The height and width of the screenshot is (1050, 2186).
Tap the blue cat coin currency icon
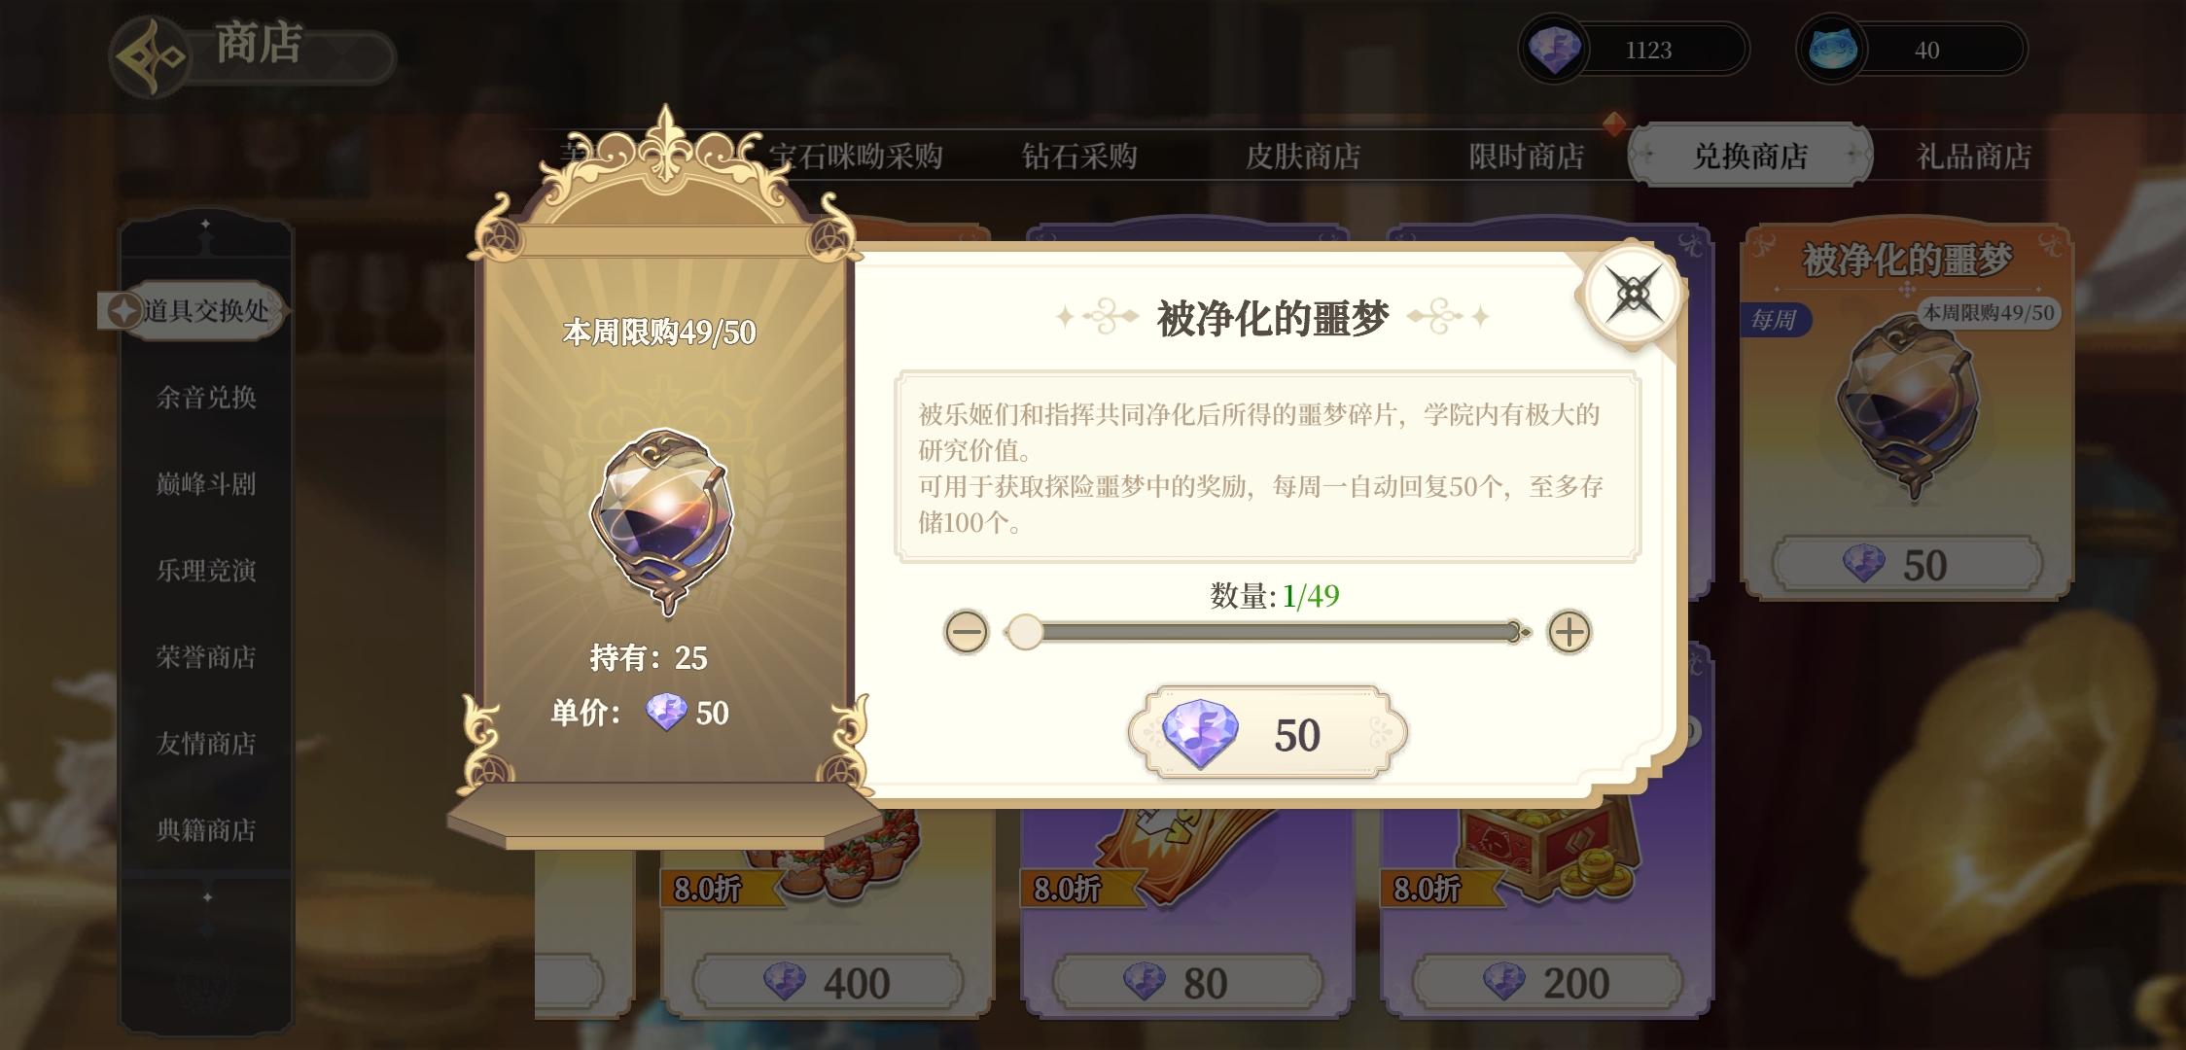tap(1833, 49)
